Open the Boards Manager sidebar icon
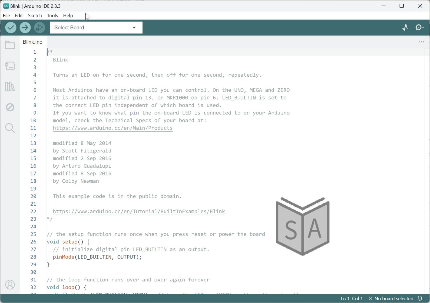Image resolution: width=430 pixels, height=303 pixels. click(x=10, y=66)
